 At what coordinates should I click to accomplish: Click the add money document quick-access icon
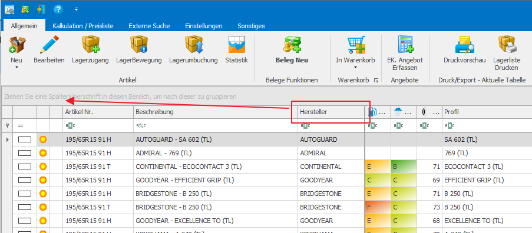pos(25,9)
